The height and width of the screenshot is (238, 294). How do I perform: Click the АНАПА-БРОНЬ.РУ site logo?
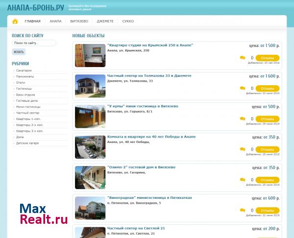tap(36, 8)
